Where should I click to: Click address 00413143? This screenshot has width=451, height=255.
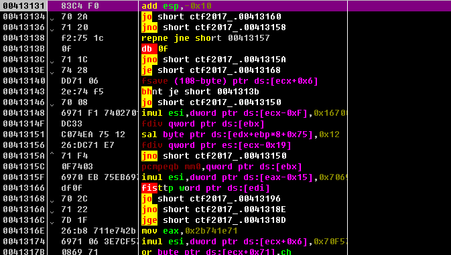click(x=24, y=92)
